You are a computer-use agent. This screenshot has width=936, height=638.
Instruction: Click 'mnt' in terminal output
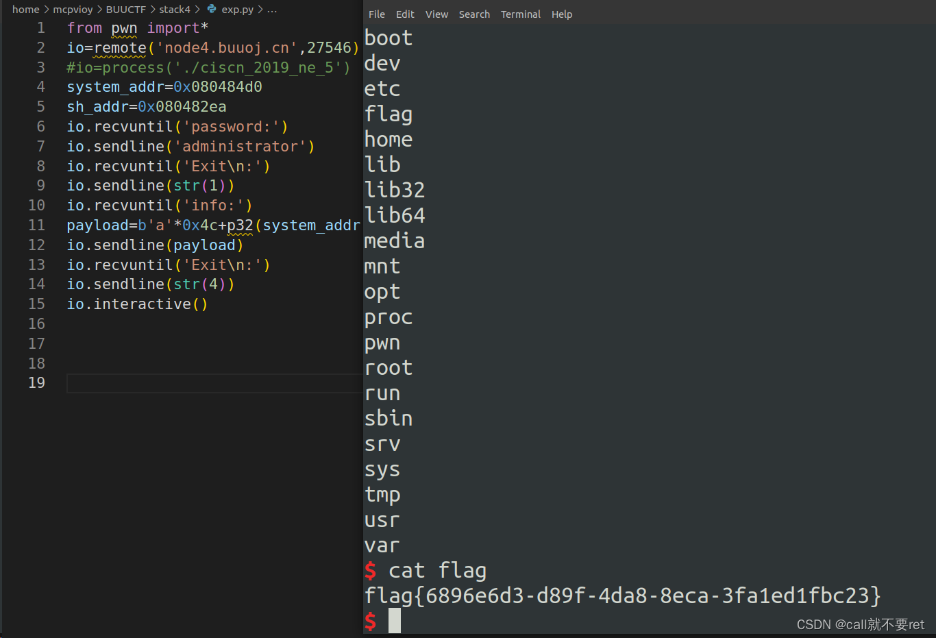[382, 266]
